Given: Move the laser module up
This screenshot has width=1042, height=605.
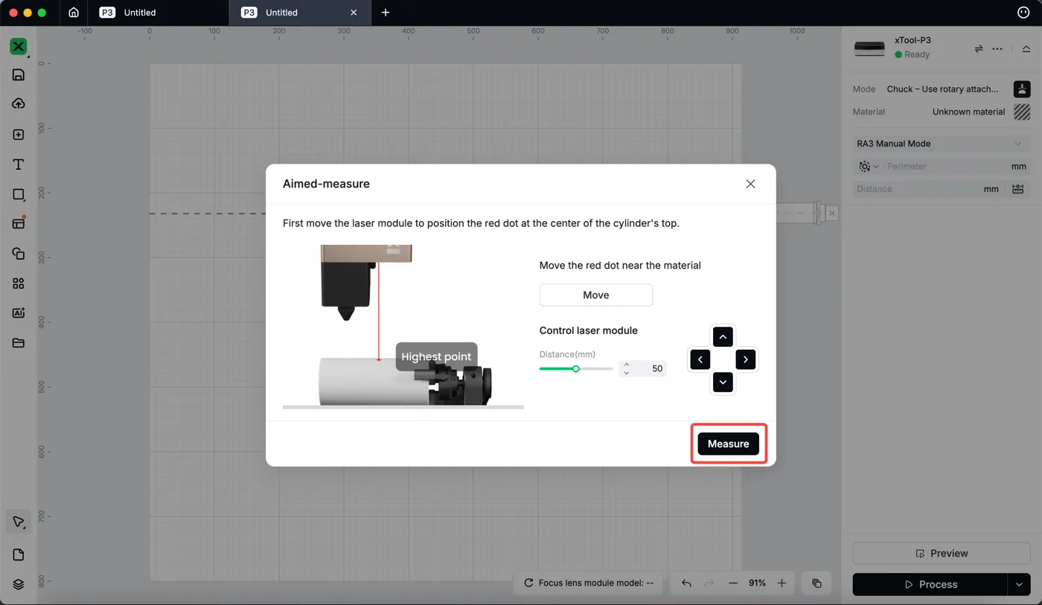Looking at the screenshot, I should 723,336.
